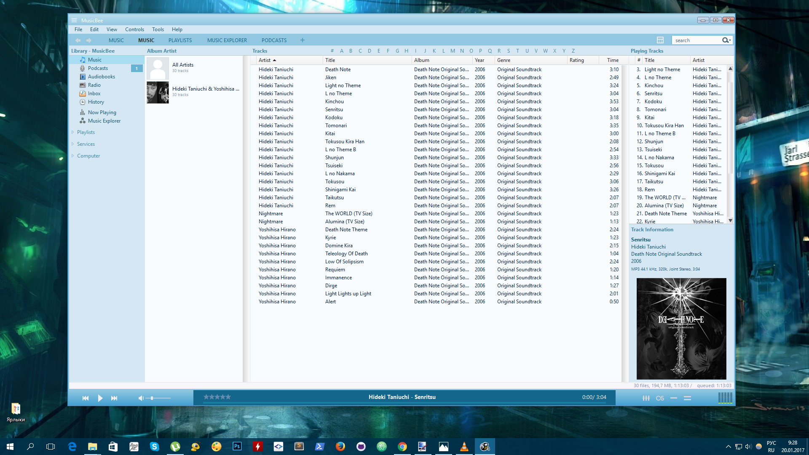
Task: Sort tracks by Year column header
Action: pyautogui.click(x=483, y=60)
